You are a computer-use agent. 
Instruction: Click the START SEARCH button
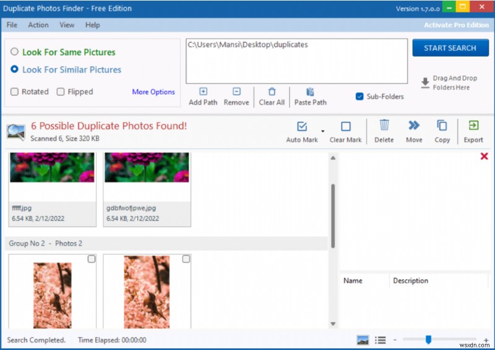coord(450,48)
